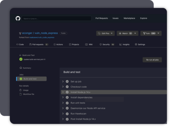Viewport: 170px width, 127px height.
Task: Open Issues in top navigation
Action: (x=115, y=18)
